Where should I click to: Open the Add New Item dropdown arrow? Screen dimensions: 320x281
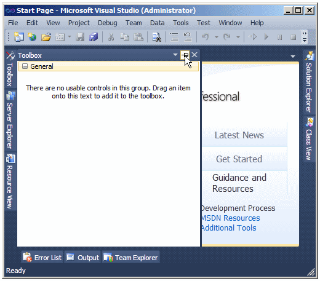tap(70, 37)
